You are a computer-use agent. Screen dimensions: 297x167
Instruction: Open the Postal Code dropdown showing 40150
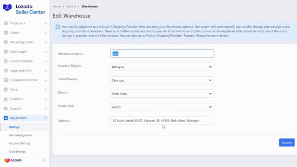[x=162, y=107]
